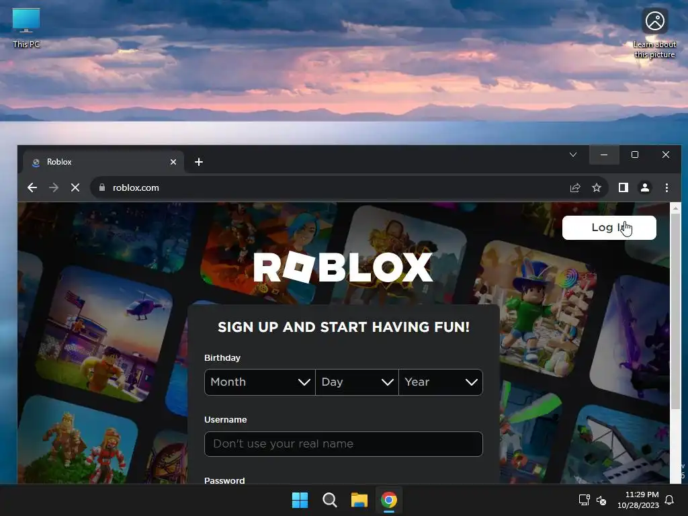Click the Roblox logo
The height and width of the screenshot is (516, 688).
[343, 267]
